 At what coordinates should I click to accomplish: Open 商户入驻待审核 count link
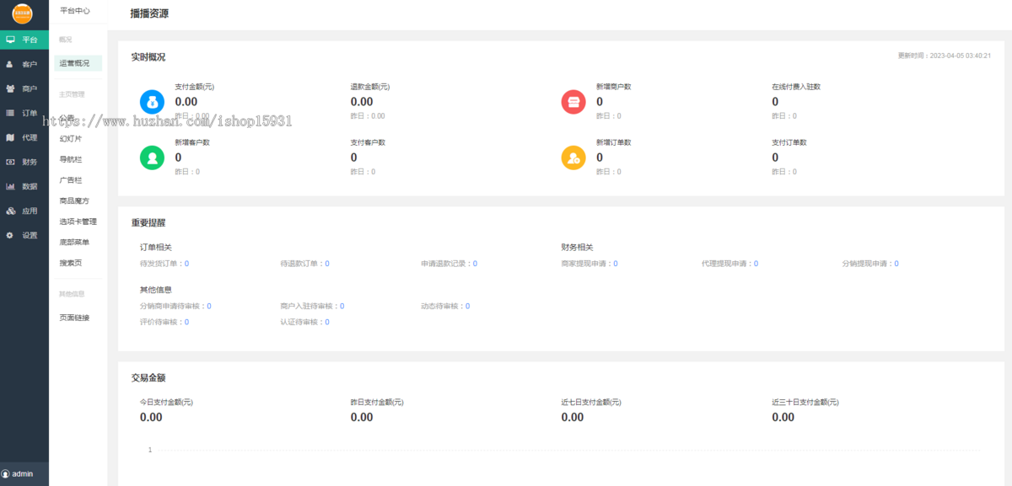342,307
